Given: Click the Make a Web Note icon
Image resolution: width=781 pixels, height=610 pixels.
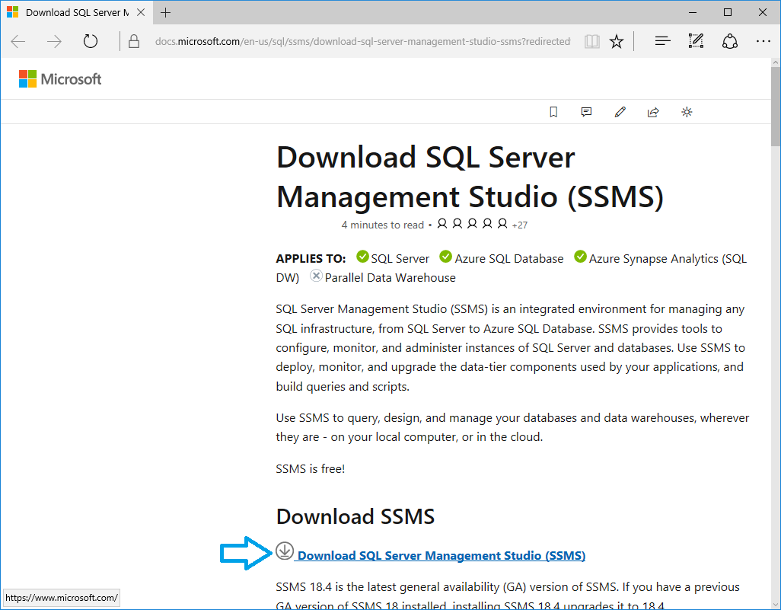Looking at the screenshot, I should [696, 42].
